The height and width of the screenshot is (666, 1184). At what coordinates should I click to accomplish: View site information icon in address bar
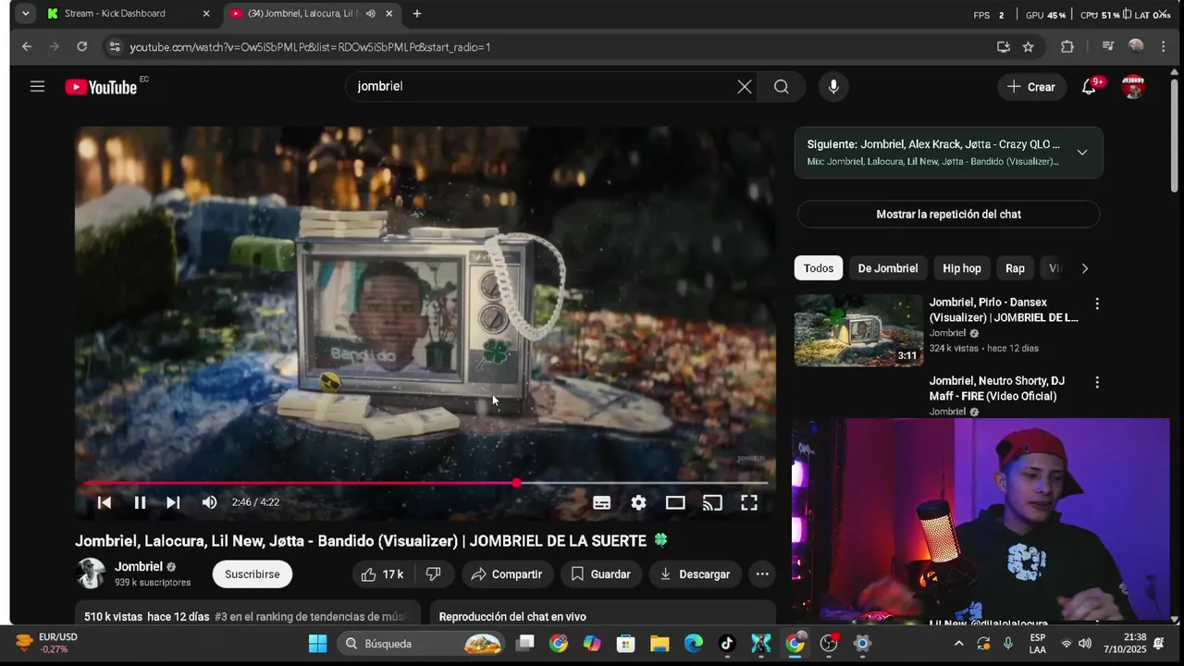pyautogui.click(x=114, y=46)
